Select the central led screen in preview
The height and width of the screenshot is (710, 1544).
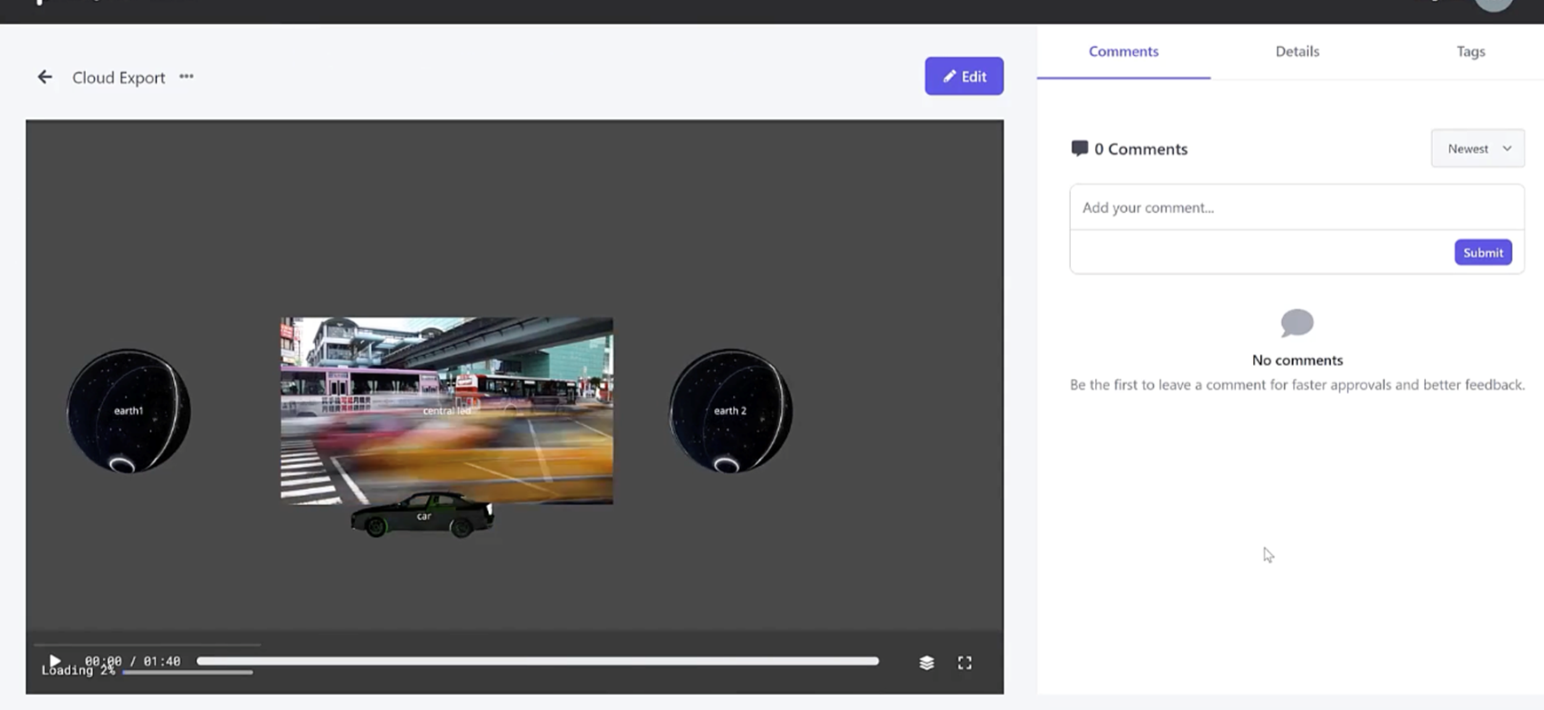[x=446, y=411]
